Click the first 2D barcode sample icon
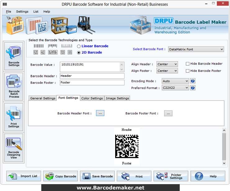 [x=36, y=52]
